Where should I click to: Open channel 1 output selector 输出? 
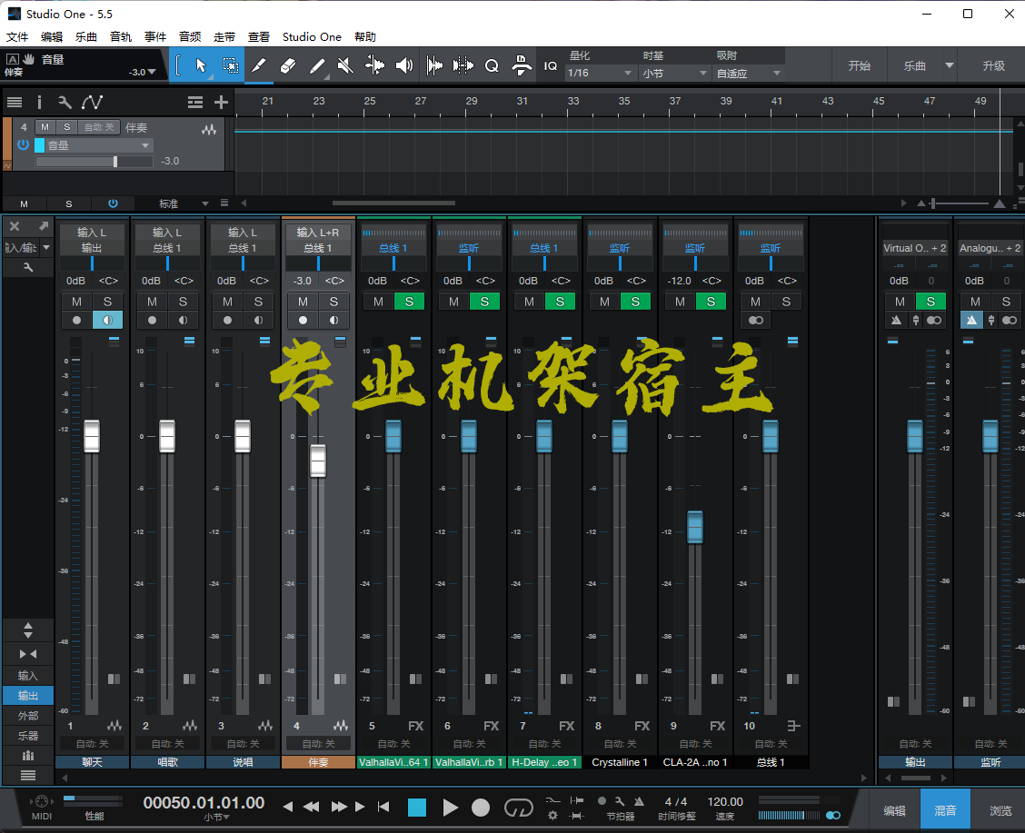[92, 248]
